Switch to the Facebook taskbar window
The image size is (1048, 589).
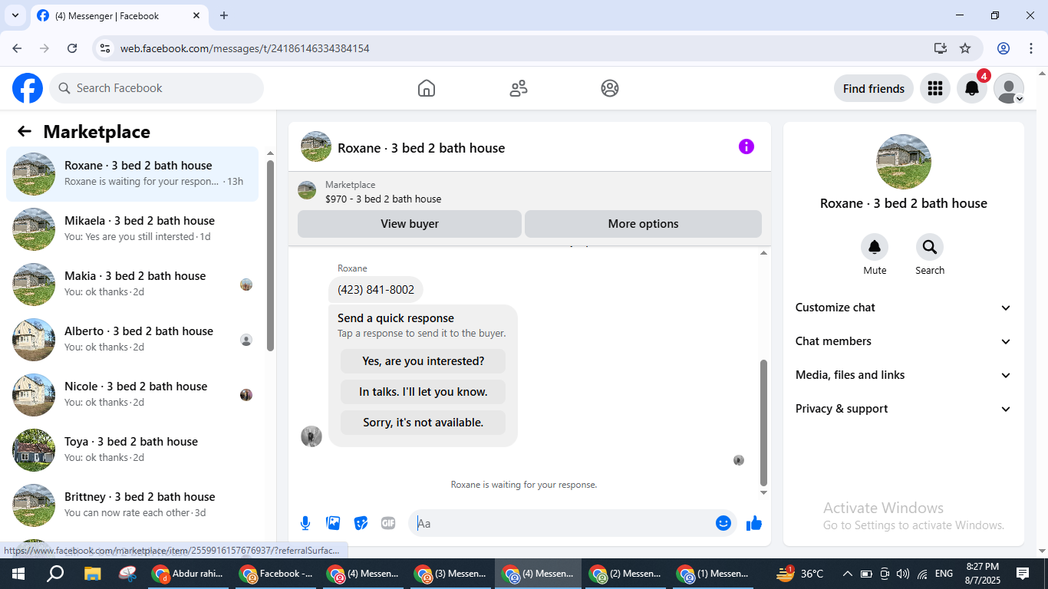click(x=275, y=574)
